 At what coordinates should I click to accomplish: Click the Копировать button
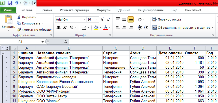(x=29, y=23)
